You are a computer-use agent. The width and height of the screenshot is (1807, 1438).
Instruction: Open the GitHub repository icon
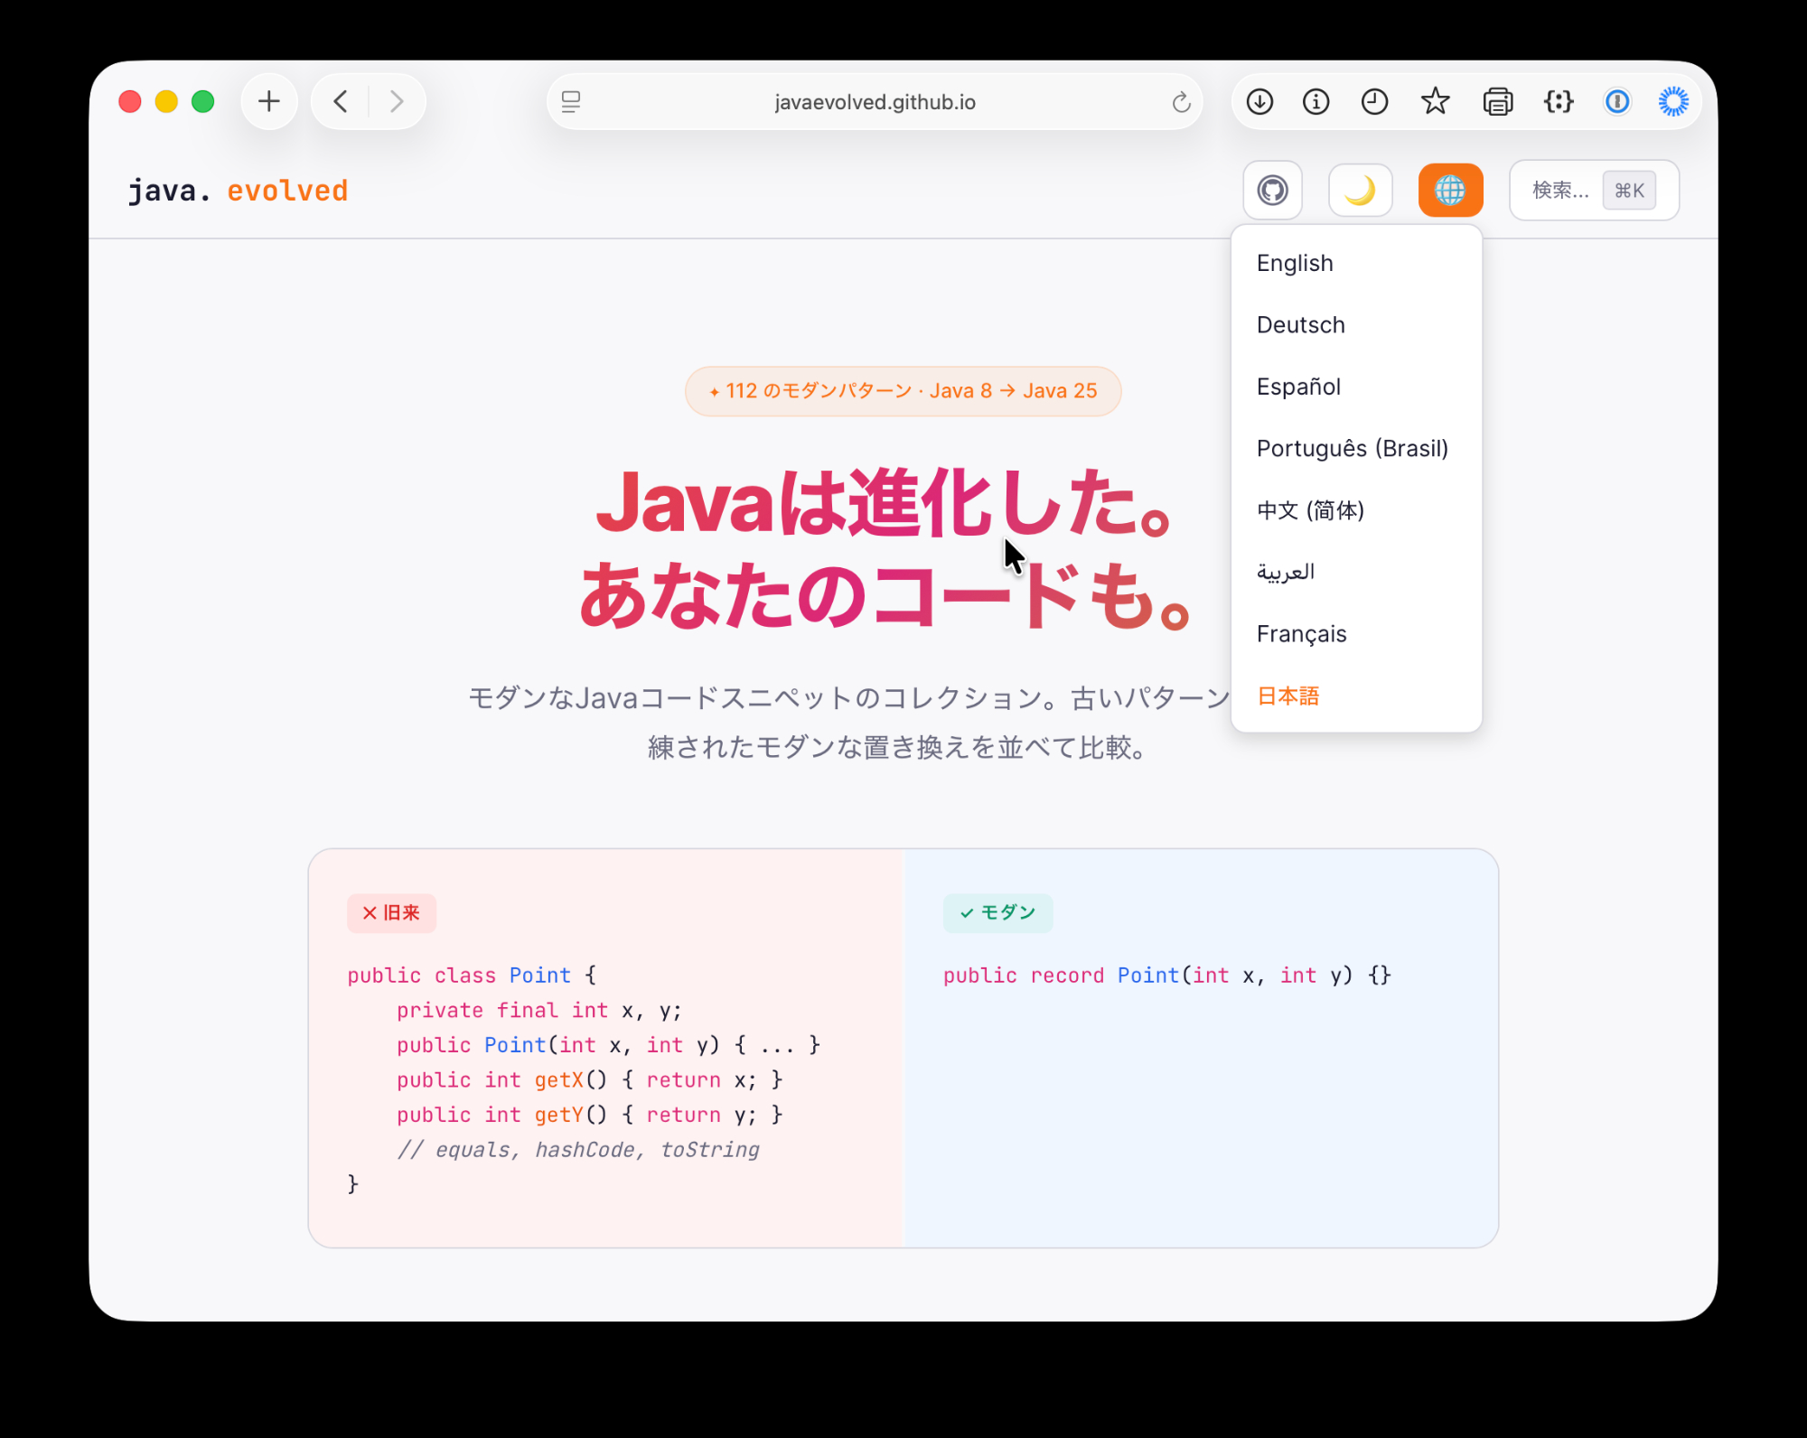click(x=1272, y=191)
